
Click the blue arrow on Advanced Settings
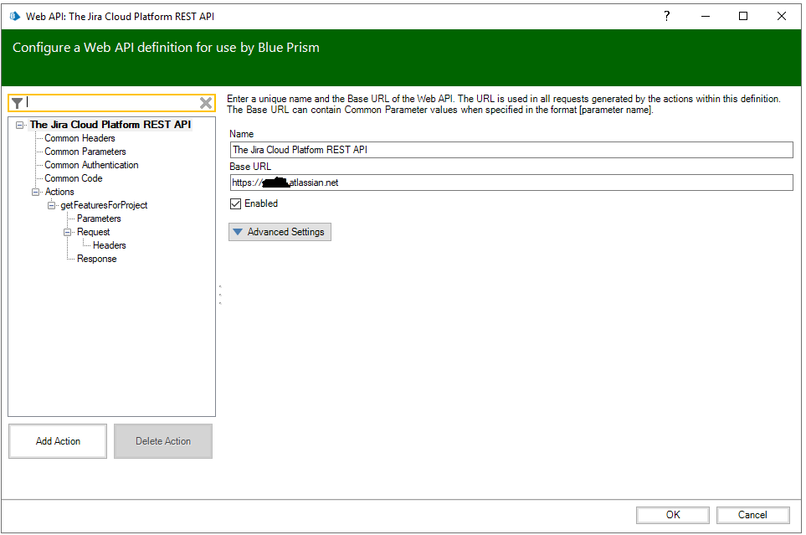point(239,232)
